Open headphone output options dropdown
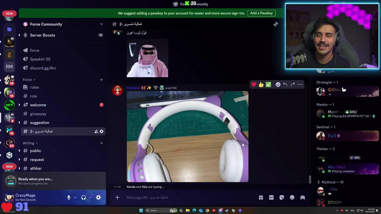The image size is (381, 214). pyautogui.click(x=90, y=197)
